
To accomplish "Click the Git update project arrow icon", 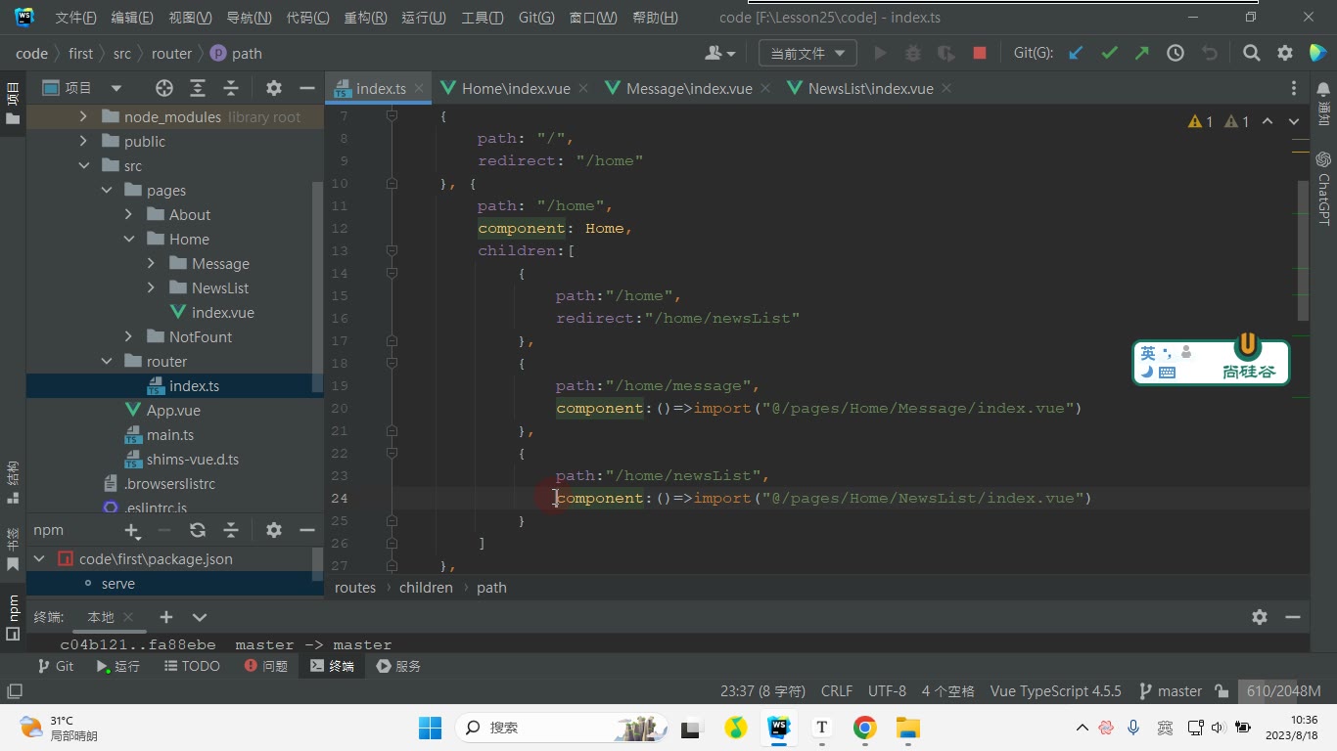I will click(x=1076, y=54).
